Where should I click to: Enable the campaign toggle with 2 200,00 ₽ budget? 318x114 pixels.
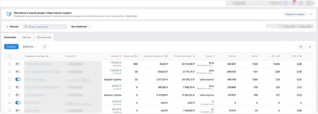click(18, 72)
